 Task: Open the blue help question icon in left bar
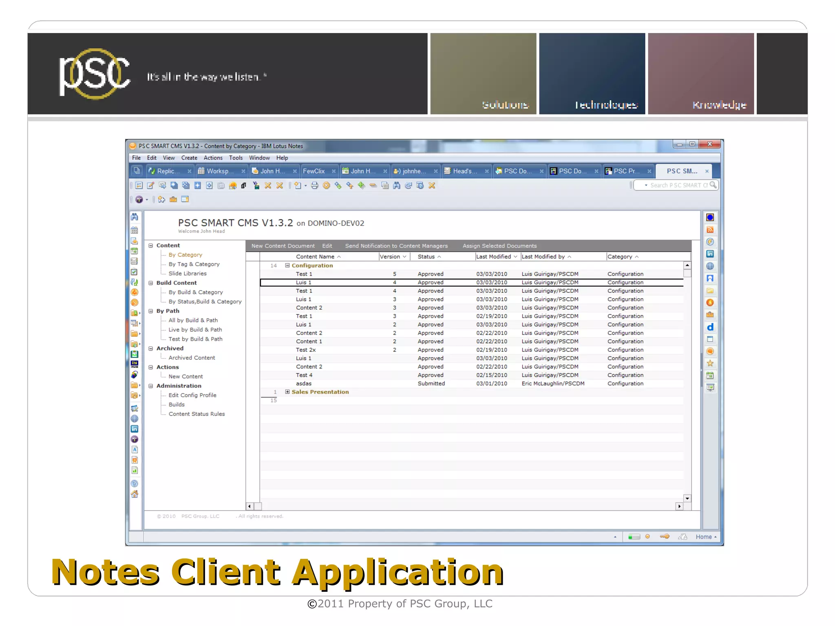[135, 484]
